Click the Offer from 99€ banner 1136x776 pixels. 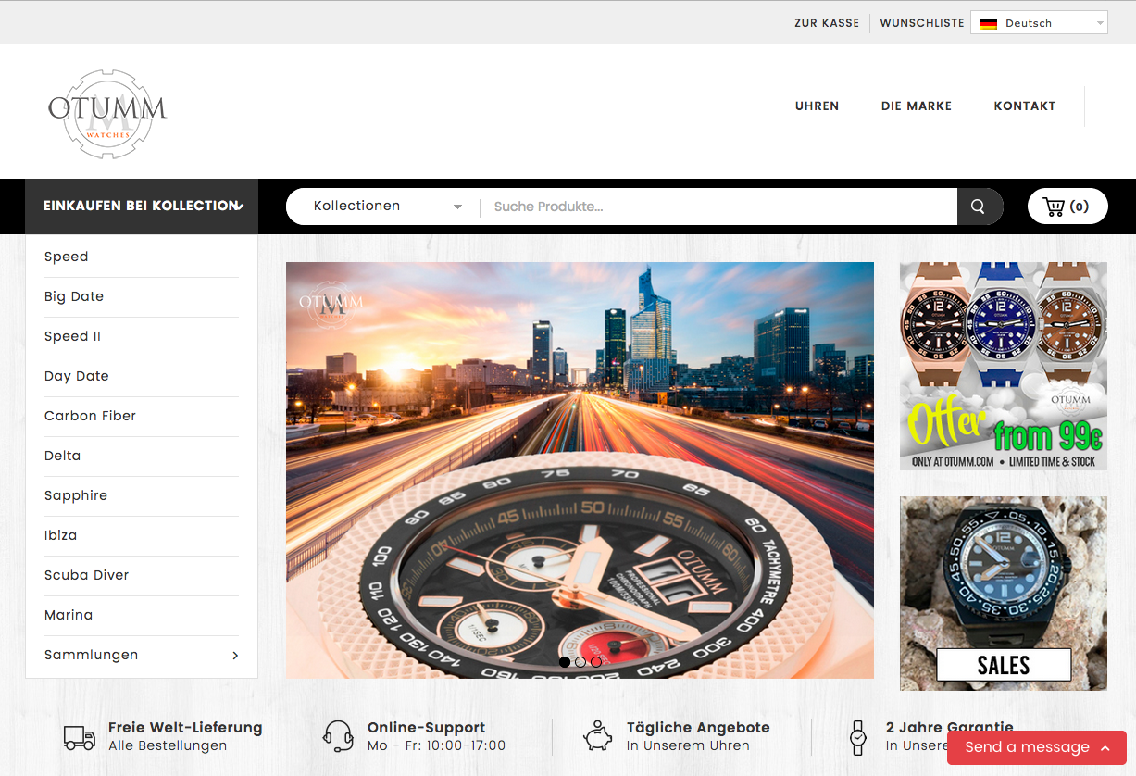pyautogui.click(x=1004, y=366)
